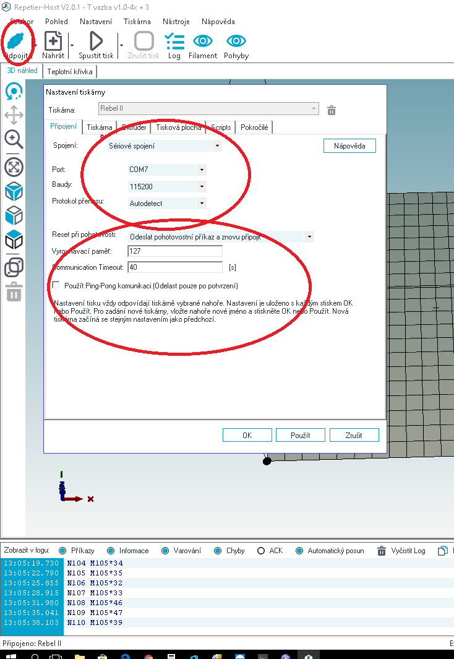Click Vyčistit Log trash icon
The width and height of the screenshot is (454, 659).
[382, 551]
